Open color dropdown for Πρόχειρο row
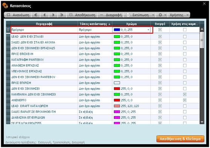 tap(148, 30)
